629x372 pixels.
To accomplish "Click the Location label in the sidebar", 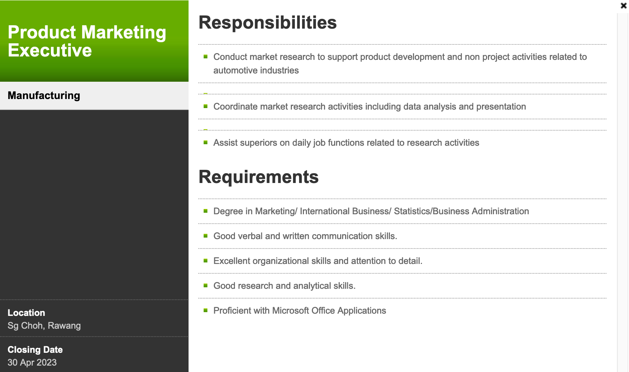I will point(26,313).
